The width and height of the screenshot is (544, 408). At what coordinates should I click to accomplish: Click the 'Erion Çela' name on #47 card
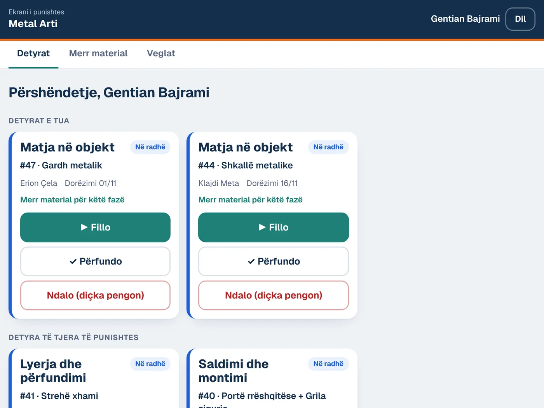[x=39, y=183]
